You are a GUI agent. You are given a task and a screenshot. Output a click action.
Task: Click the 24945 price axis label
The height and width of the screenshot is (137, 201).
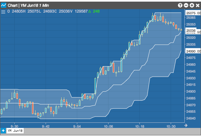pyautogui.click(x=191, y=71)
